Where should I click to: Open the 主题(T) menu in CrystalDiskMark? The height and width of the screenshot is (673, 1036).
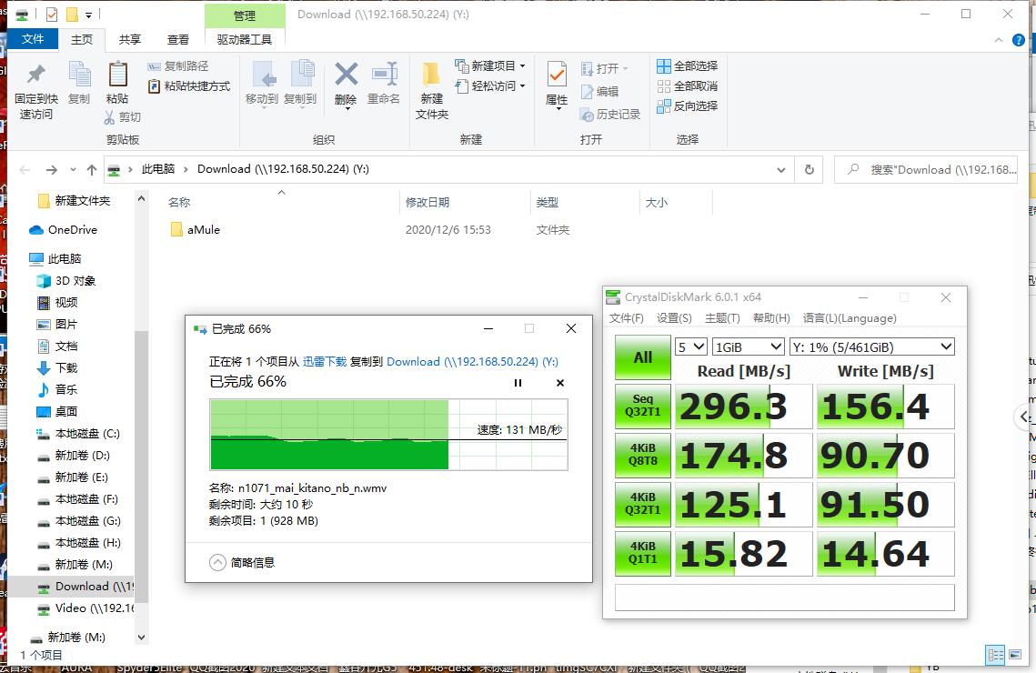pyautogui.click(x=721, y=318)
